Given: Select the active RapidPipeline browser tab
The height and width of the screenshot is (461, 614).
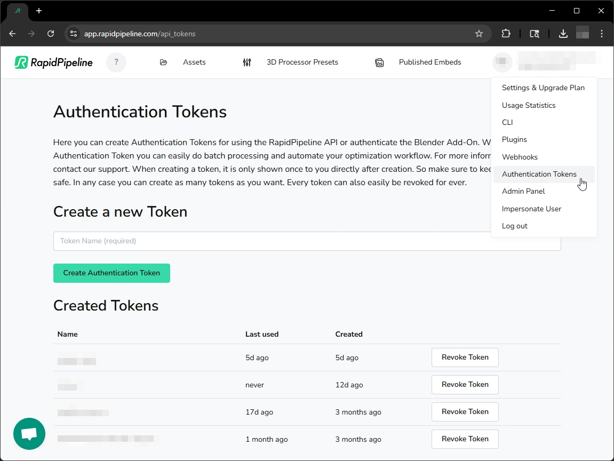Looking at the screenshot, I should pos(18,11).
